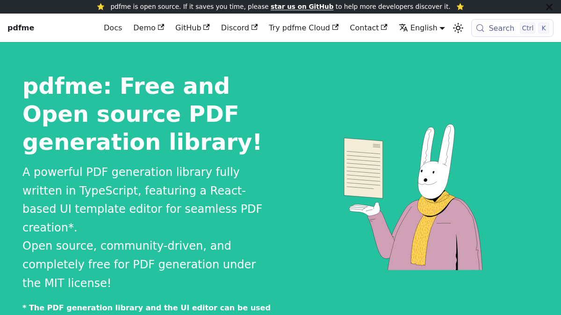Screen dimensions: 561x315
Task: Expand the English language dropdown
Action: (x=422, y=28)
